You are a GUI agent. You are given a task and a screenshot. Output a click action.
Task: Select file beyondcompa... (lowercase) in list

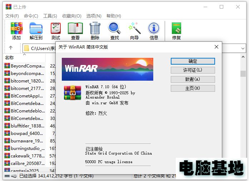(27, 73)
